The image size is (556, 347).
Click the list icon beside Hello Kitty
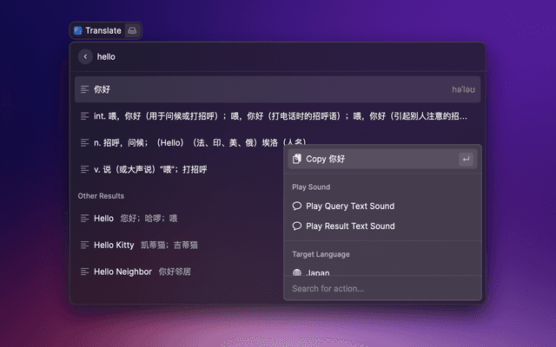tap(84, 246)
